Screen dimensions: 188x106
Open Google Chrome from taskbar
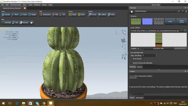(x=44, y=103)
